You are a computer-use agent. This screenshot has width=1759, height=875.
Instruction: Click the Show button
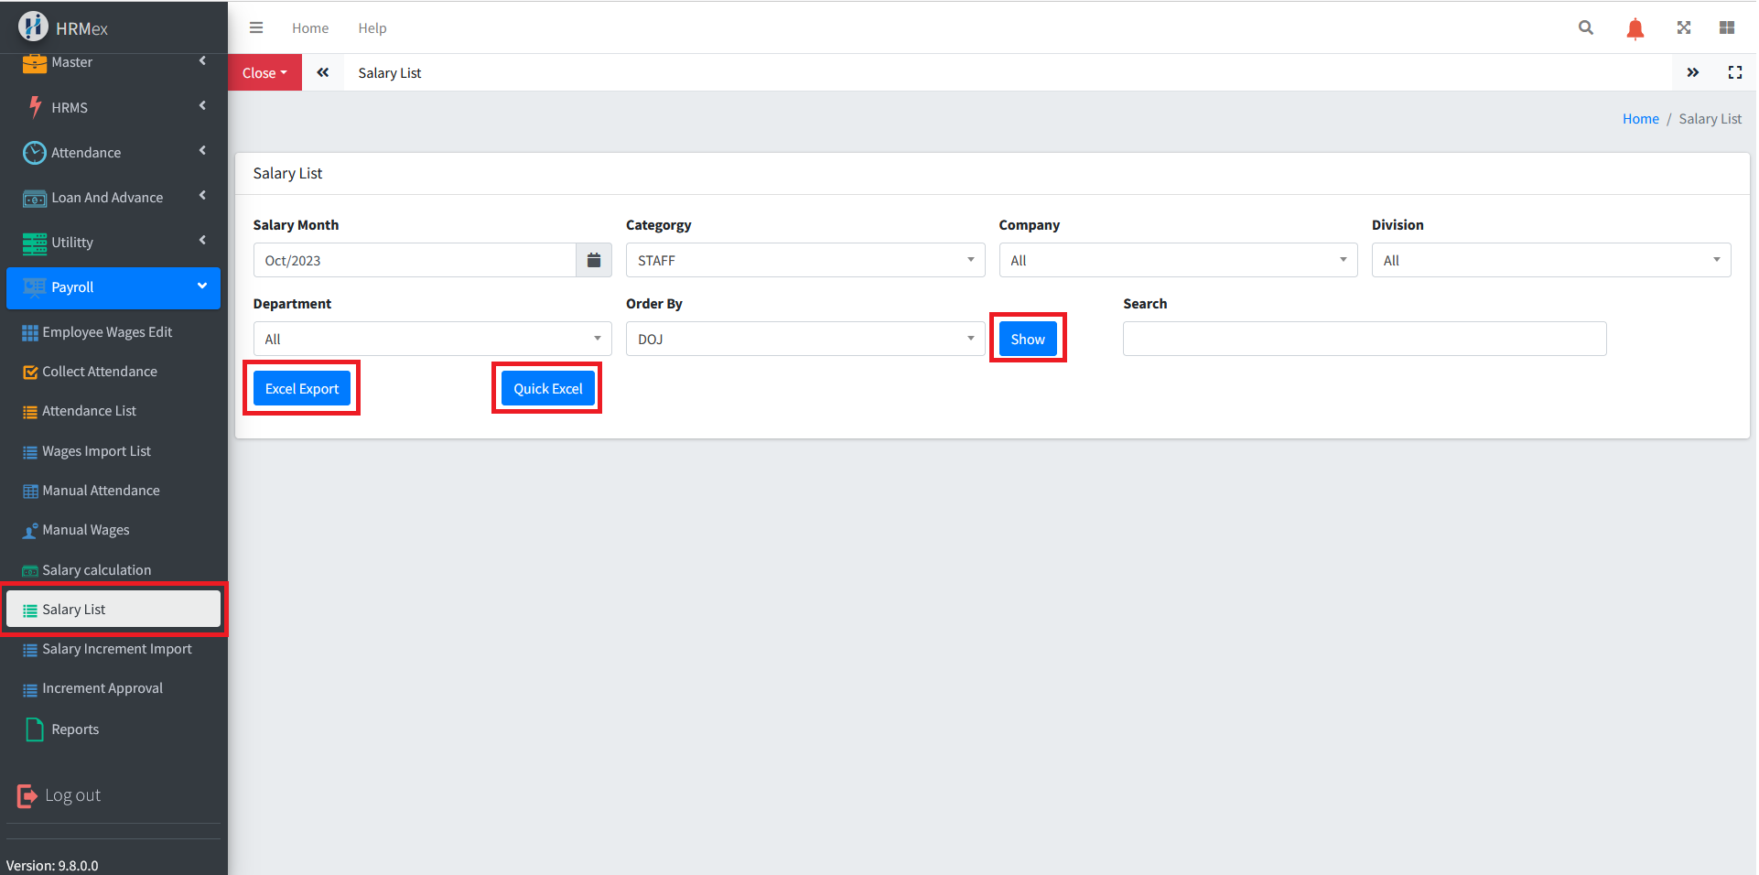click(x=1027, y=339)
